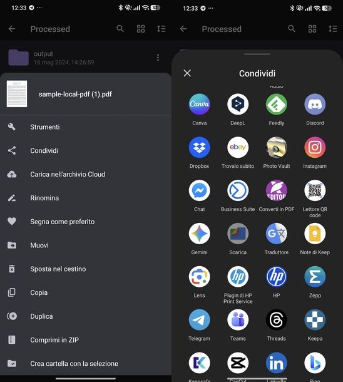Image resolution: width=343 pixels, height=382 pixels.
Task: Tap the sample-local-pdf (1).pdf file name
Action: point(75,95)
